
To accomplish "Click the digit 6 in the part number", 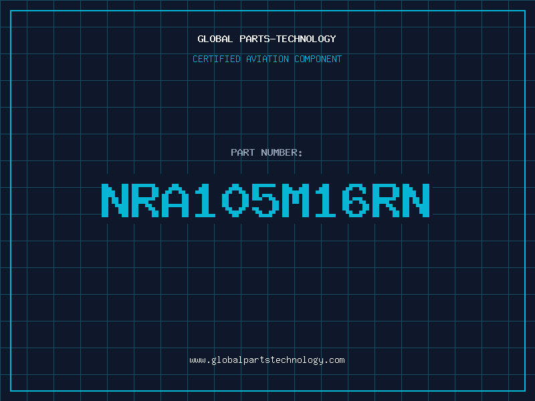I will 356,200.
